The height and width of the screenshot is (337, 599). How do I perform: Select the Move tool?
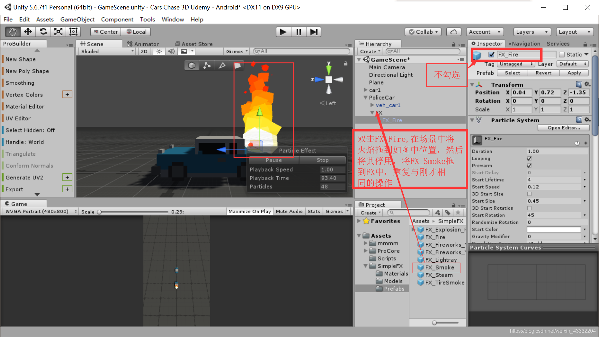[28, 32]
